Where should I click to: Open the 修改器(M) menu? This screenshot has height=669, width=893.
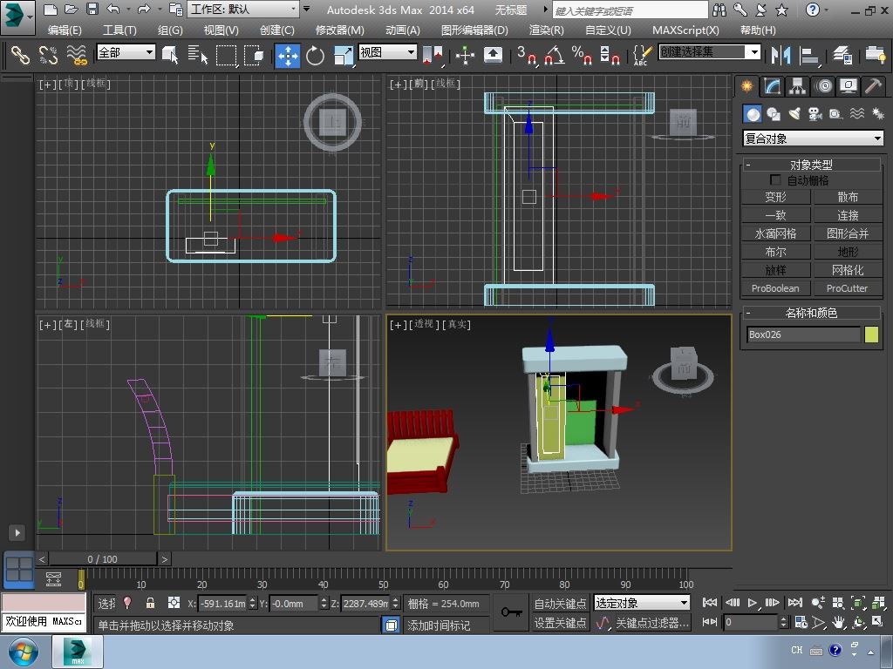[339, 30]
